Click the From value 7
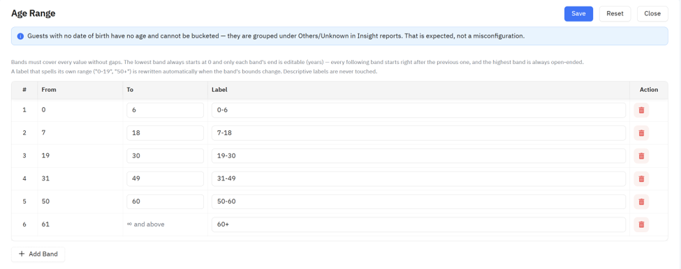 point(43,133)
